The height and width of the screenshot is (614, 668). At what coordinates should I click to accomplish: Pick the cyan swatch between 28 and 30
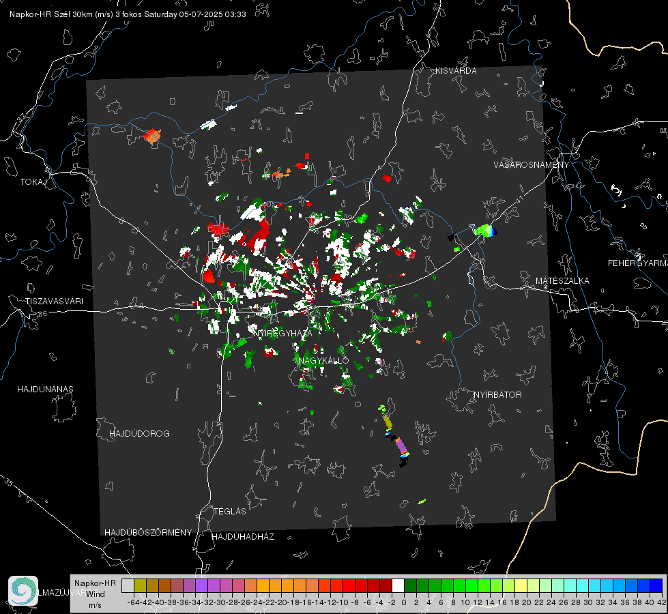tap(583, 585)
